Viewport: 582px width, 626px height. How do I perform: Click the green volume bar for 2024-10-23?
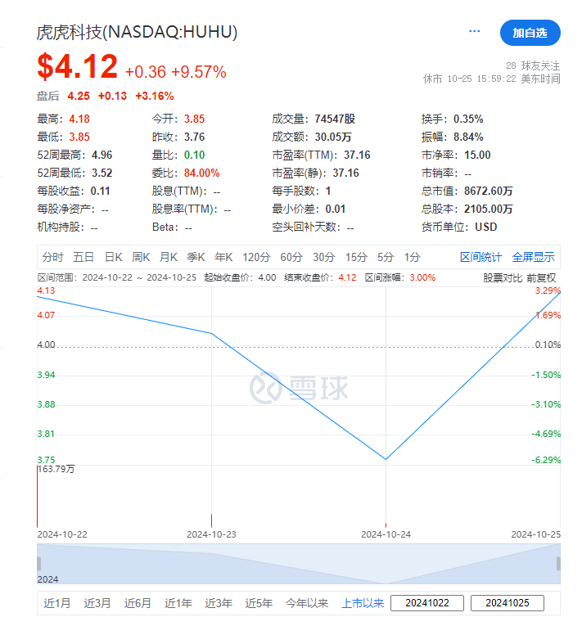211,521
